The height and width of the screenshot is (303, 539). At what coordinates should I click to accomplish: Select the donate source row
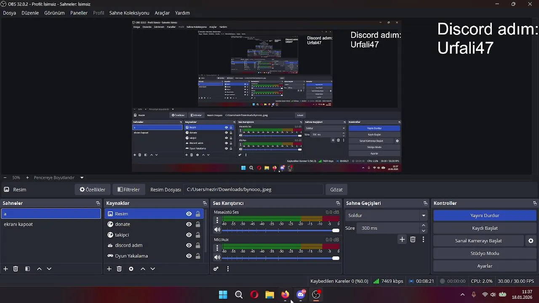[154, 224]
